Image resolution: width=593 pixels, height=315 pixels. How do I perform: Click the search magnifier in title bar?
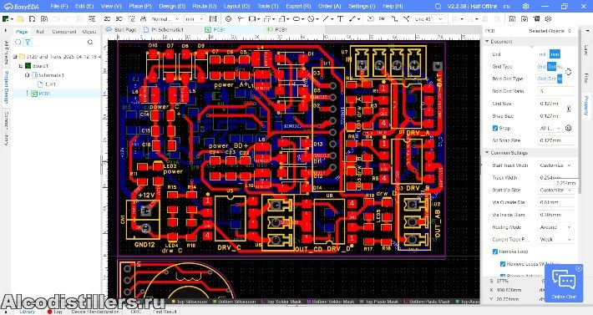click(x=438, y=7)
